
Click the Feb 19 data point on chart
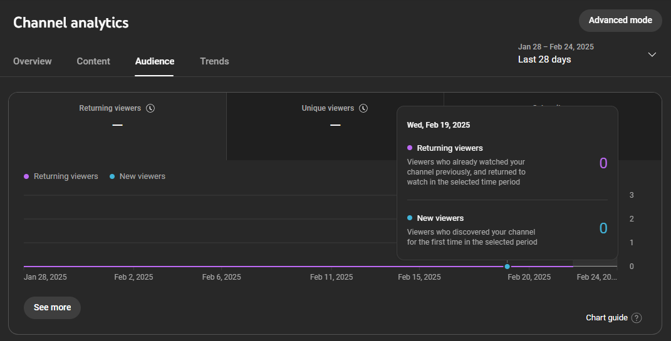507,267
